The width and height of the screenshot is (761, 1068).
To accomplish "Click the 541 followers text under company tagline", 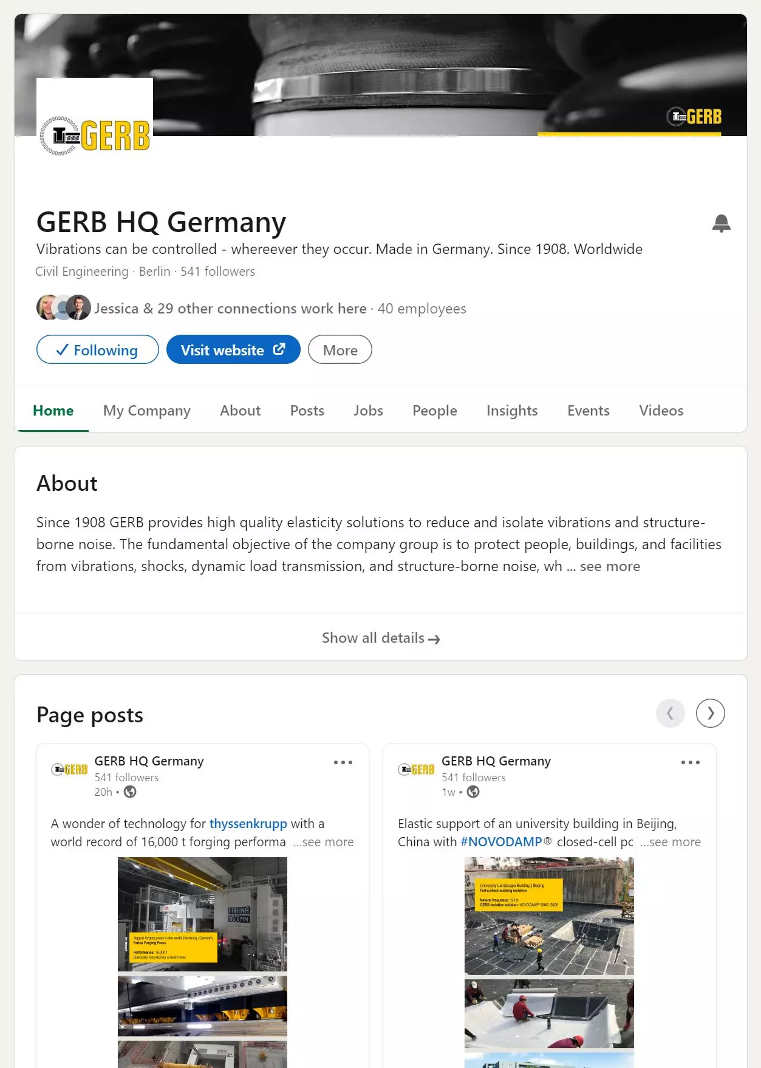I will point(217,272).
